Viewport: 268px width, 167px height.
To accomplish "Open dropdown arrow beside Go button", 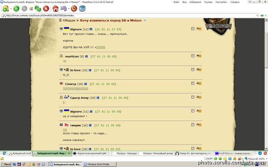I will point(266,16).
